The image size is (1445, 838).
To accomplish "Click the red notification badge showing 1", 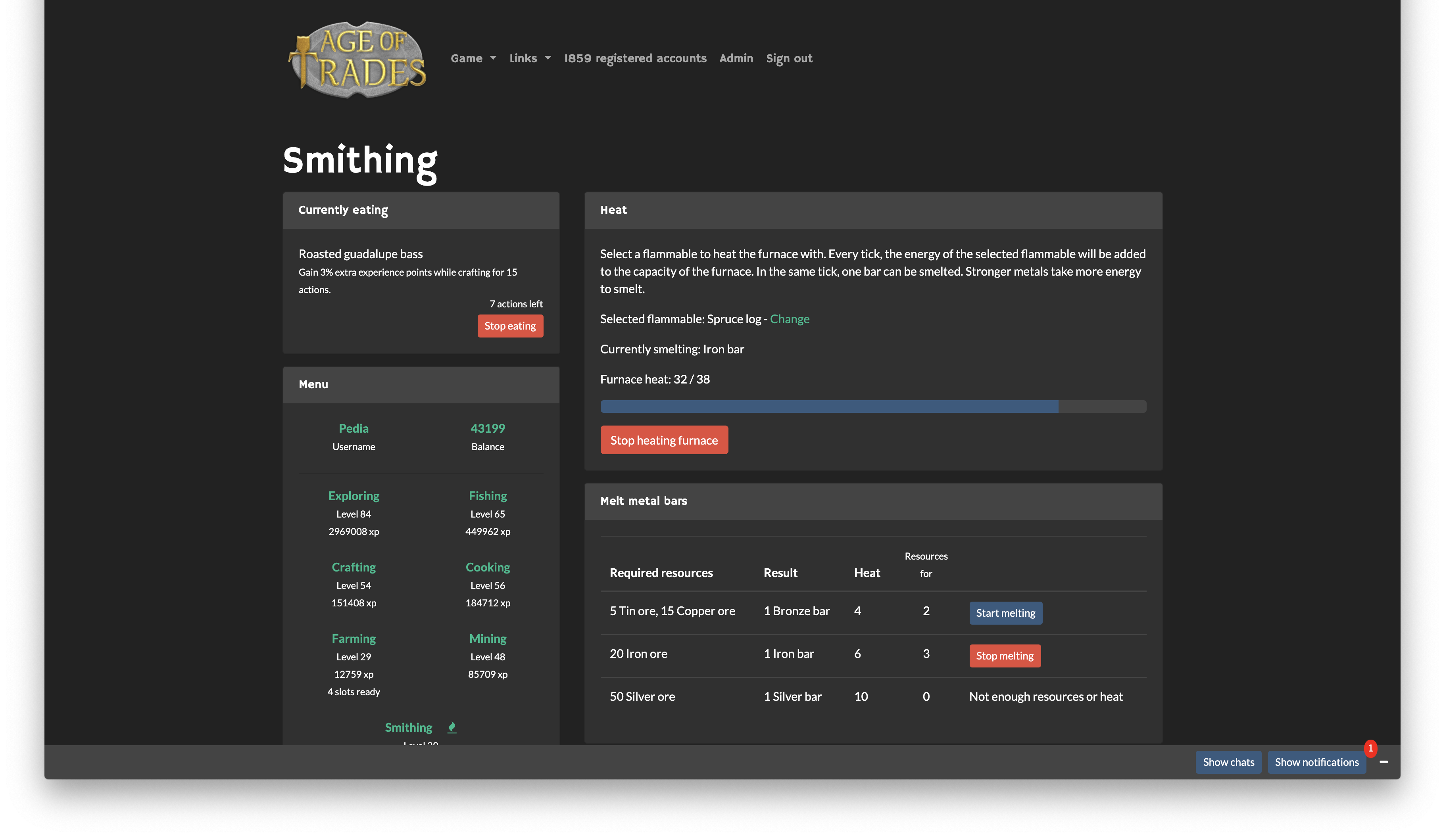I will (1370, 748).
